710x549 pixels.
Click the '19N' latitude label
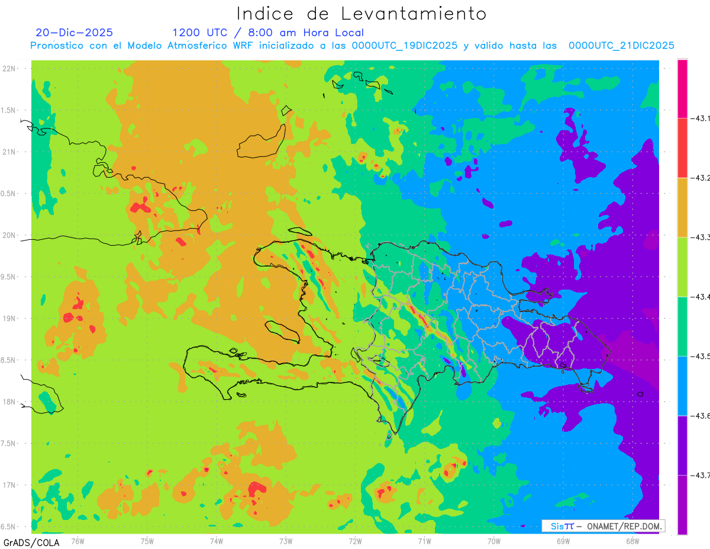click(x=9, y=318)
